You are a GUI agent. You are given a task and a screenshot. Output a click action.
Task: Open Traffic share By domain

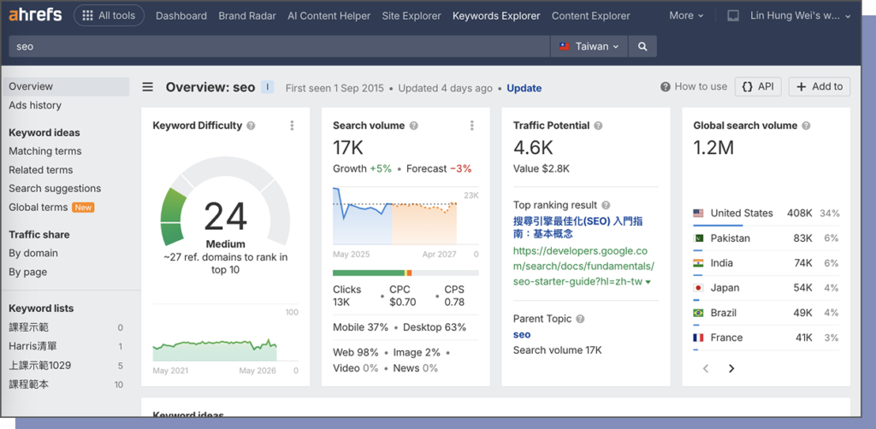click(x=33, y=253)
